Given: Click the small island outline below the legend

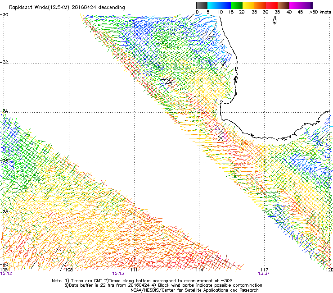Looking at the screenshot, I should [274, 20].
